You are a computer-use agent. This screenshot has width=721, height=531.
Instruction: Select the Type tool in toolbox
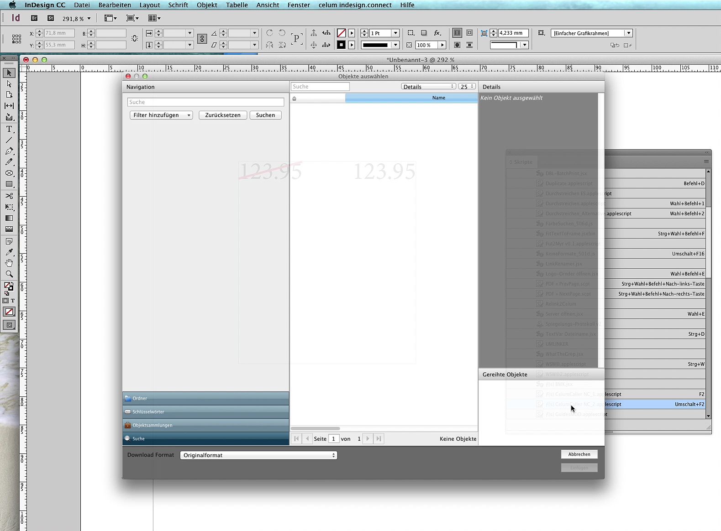9,129
